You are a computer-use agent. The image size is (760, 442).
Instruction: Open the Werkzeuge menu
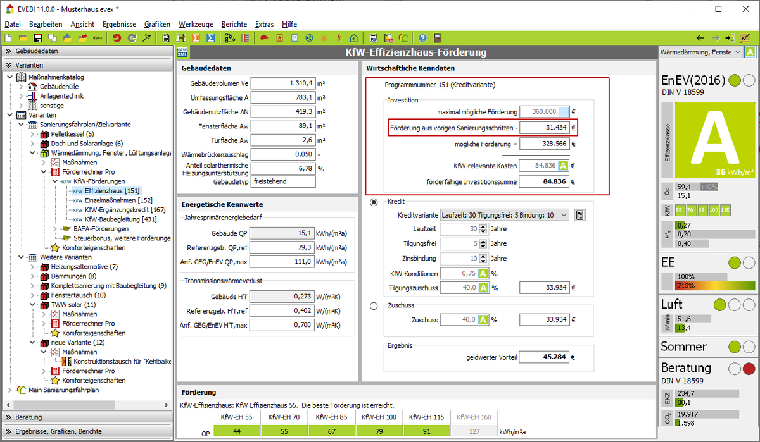pyautogui.click(x=196, y=24)
